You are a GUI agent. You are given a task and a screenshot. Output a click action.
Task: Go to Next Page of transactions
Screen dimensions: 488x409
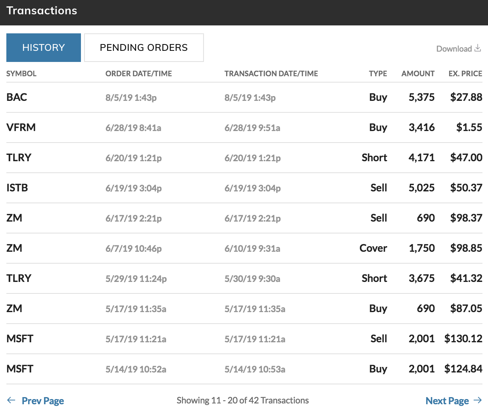coord(447,401)
